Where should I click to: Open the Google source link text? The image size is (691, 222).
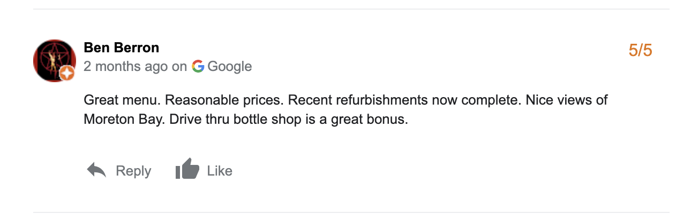230,67
